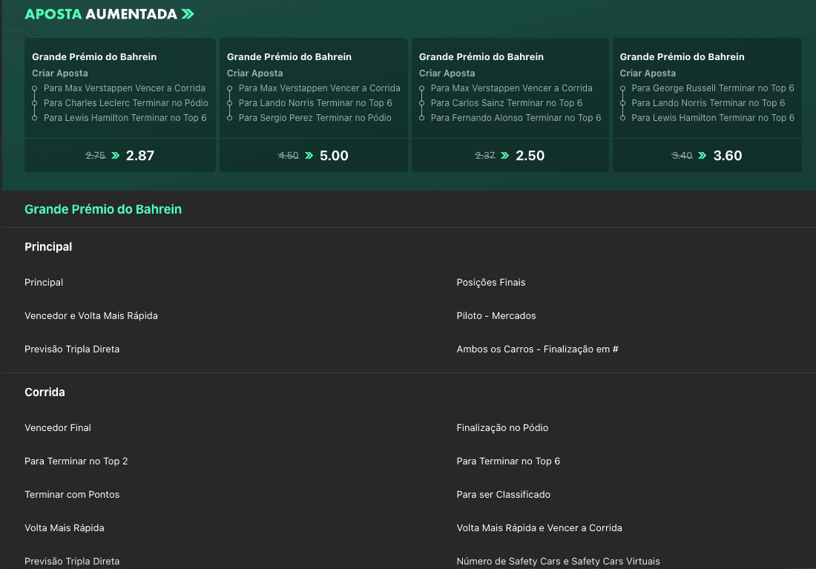Open Vencedor e Volta Mais Rápida
816x569 pixels.
(91, 315)
